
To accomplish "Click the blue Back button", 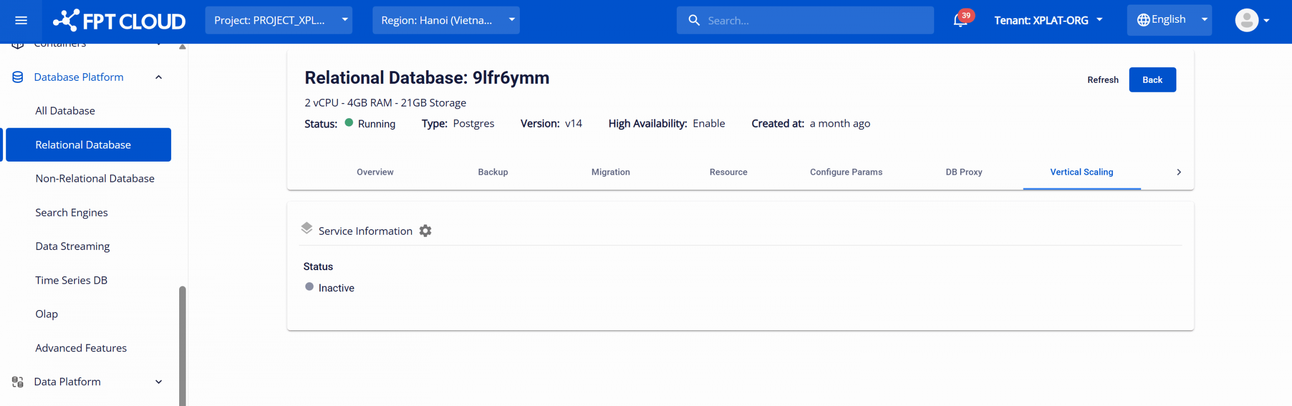I will tap(1152, 80).
